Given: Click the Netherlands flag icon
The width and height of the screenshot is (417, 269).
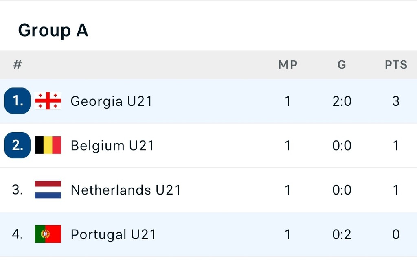Looking at the screenshot, I should point(48,190).
